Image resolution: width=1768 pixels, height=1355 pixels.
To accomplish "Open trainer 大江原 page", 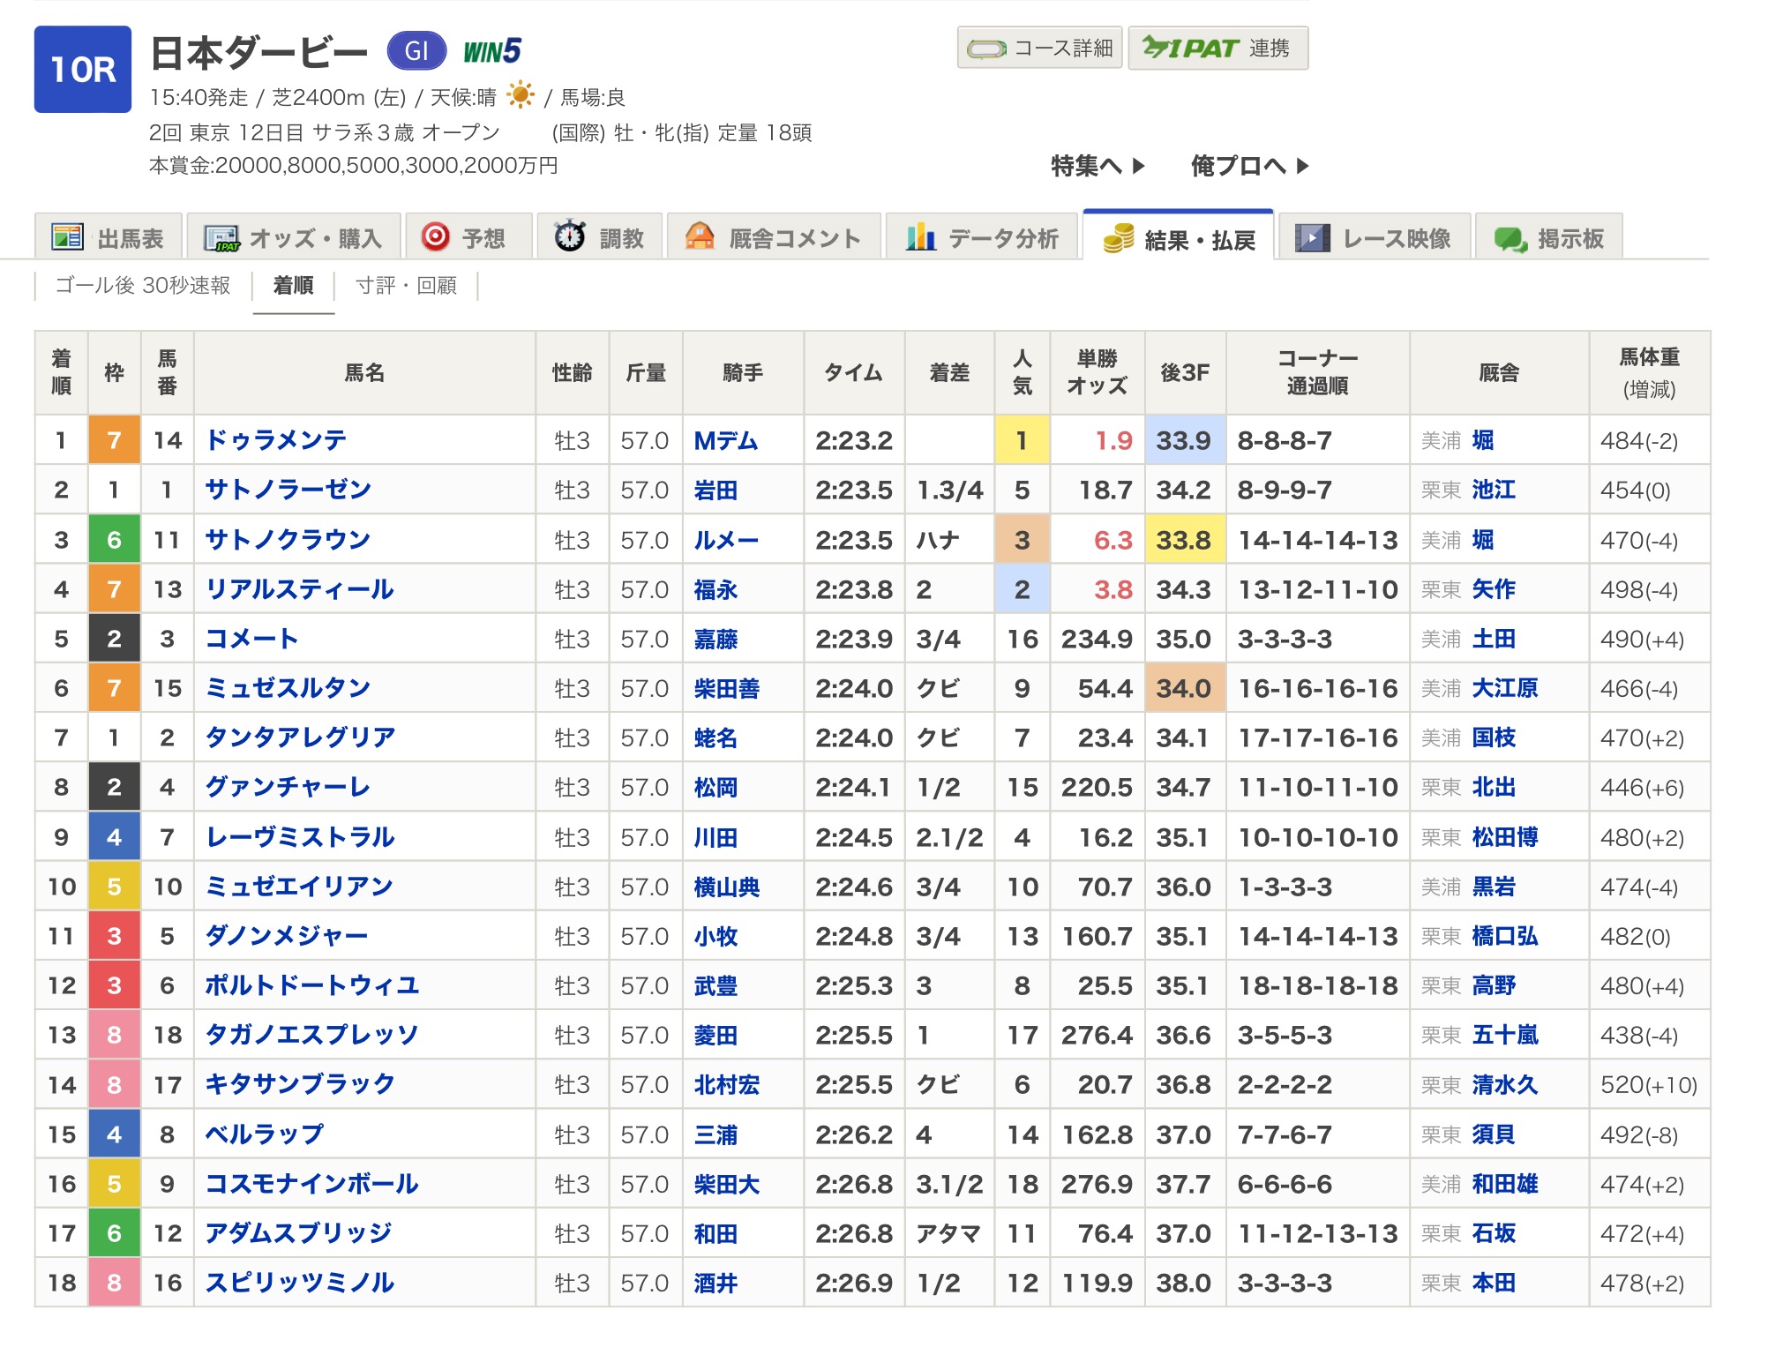I will point(1505,687).
